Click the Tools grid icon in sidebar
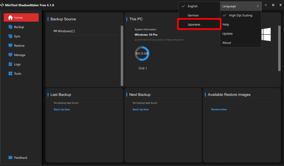The width and height of the screenshot is (284, 166). (10, 74)
